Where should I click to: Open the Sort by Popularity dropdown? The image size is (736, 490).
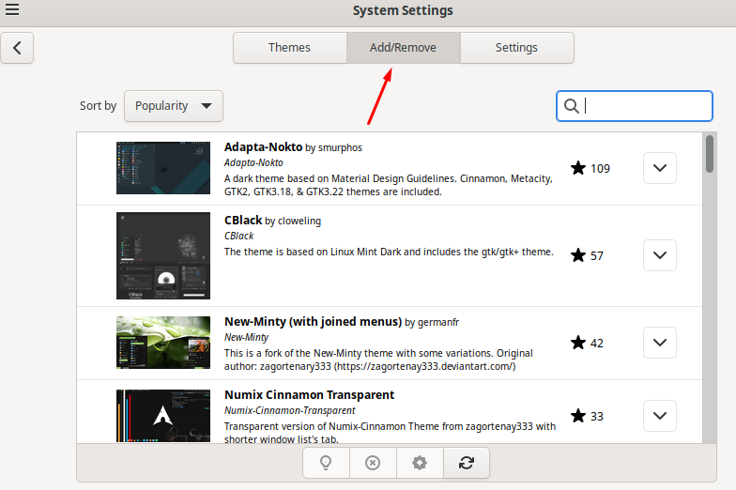173,106
